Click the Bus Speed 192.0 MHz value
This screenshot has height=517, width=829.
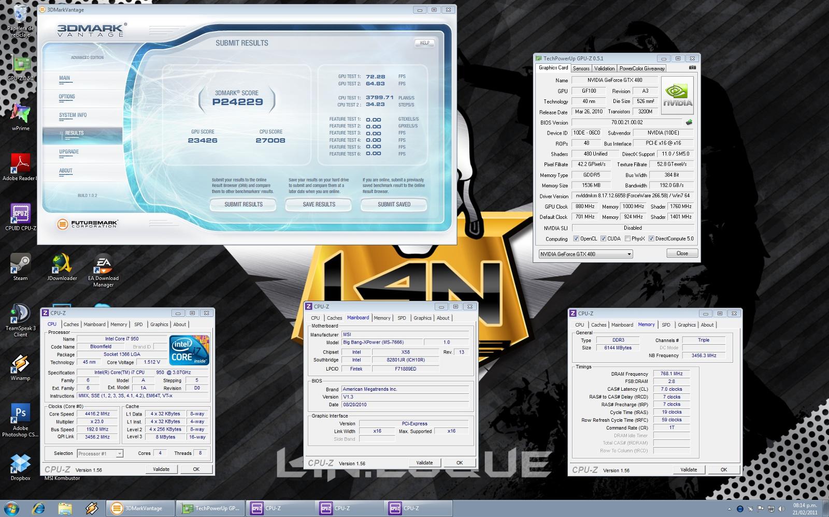[97, 429]
